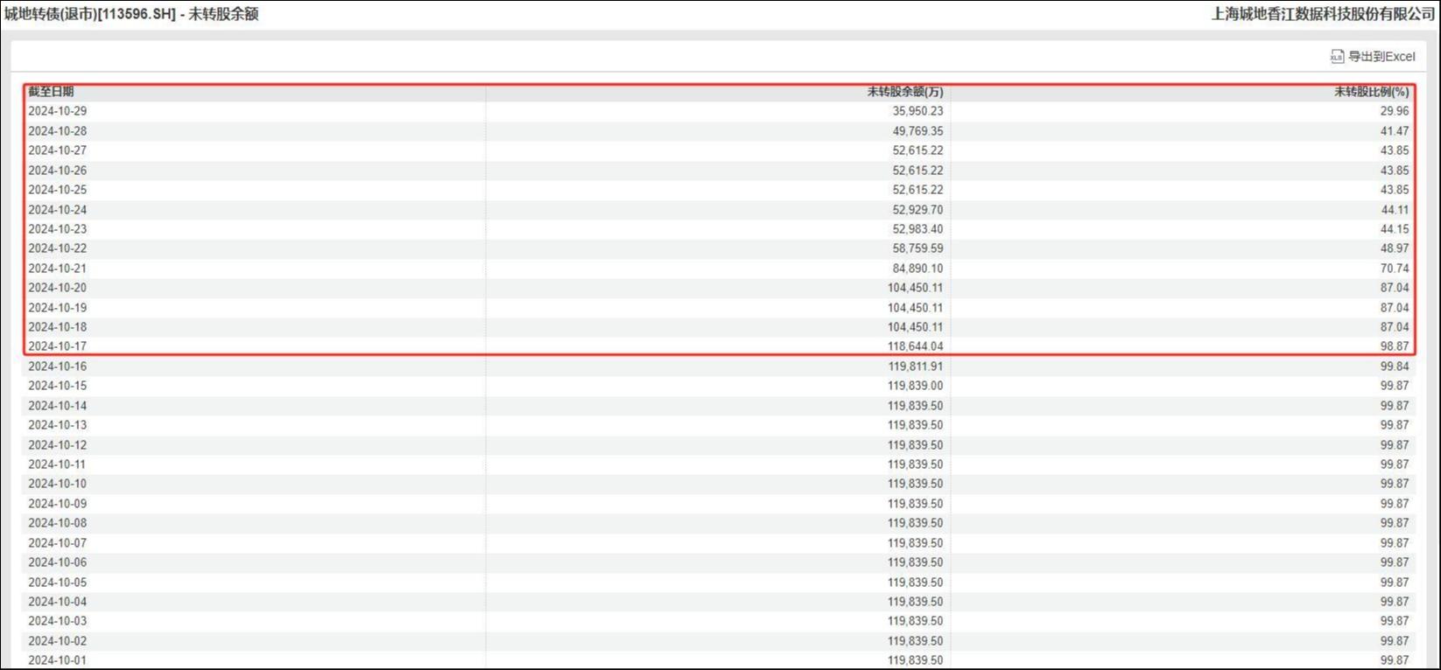Select the 2024-10-17 date row

pos(719,346)
